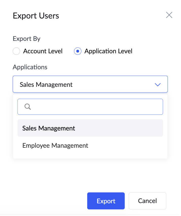Click the blue chevron arrow in Applications field

pos(158,85)
